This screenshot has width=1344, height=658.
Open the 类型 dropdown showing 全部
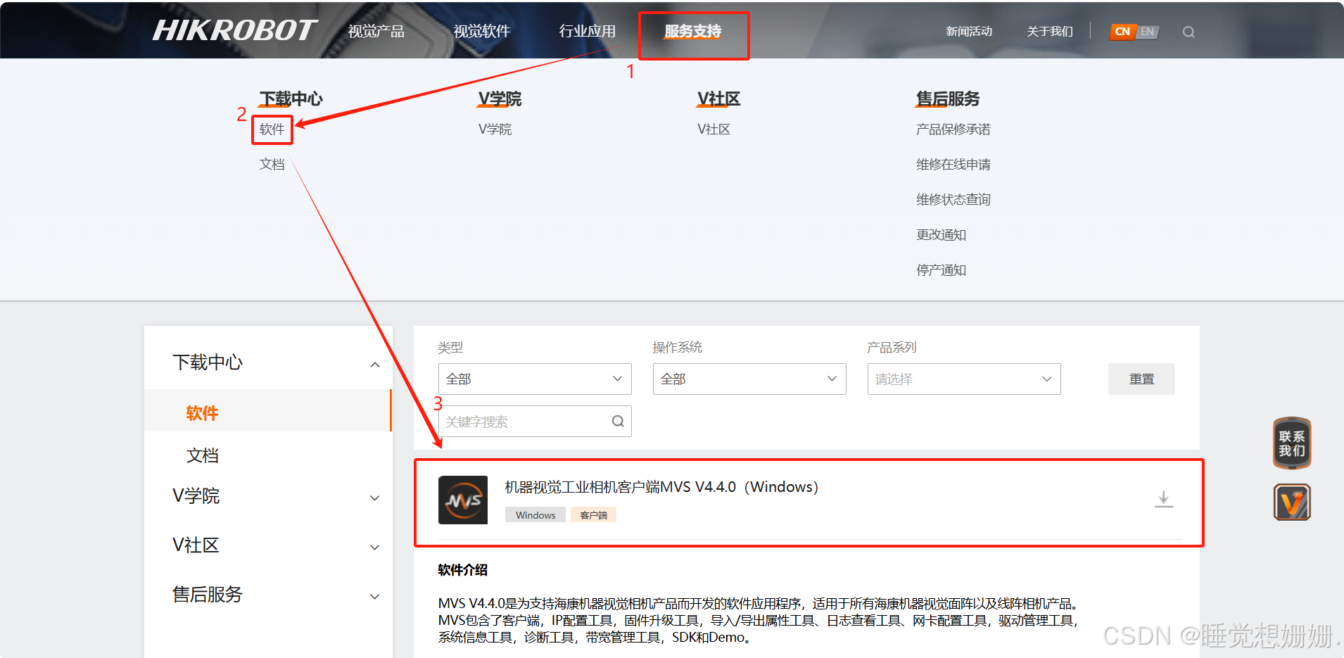click(x=535, y=379)
